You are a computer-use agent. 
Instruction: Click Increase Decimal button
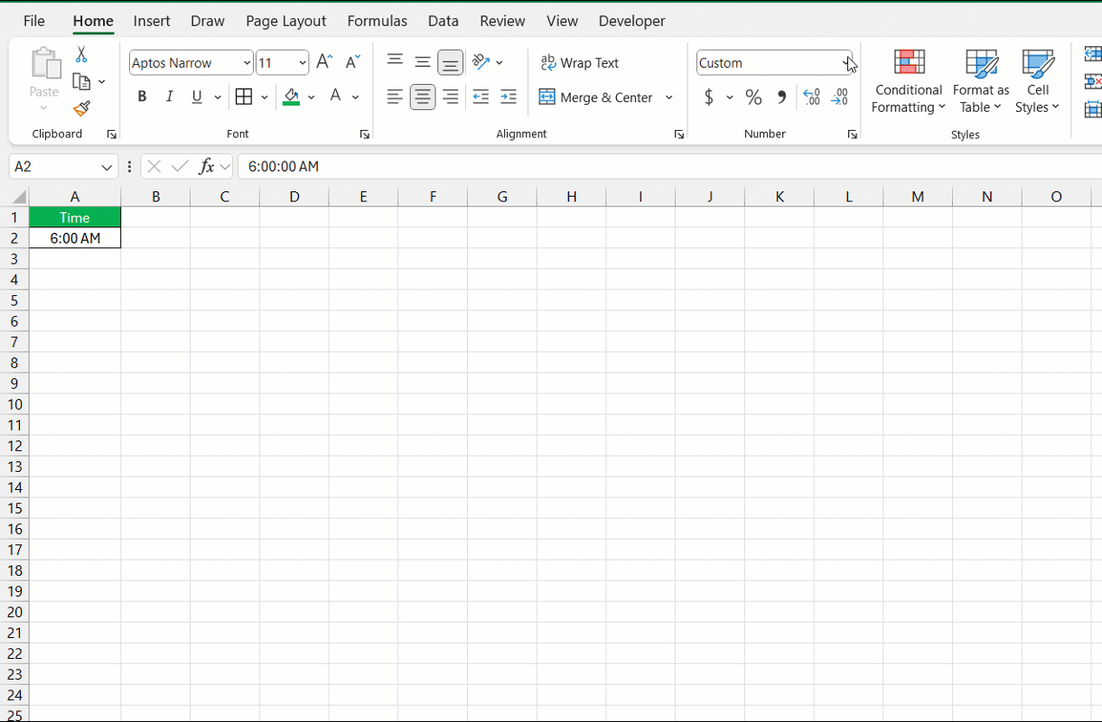[x=811, y=97]
